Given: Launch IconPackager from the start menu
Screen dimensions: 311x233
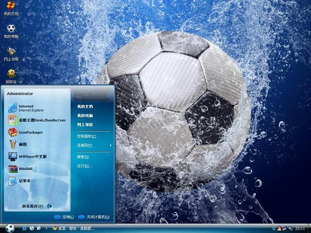Looking at the screenshot, I should [x=37, y=133].
